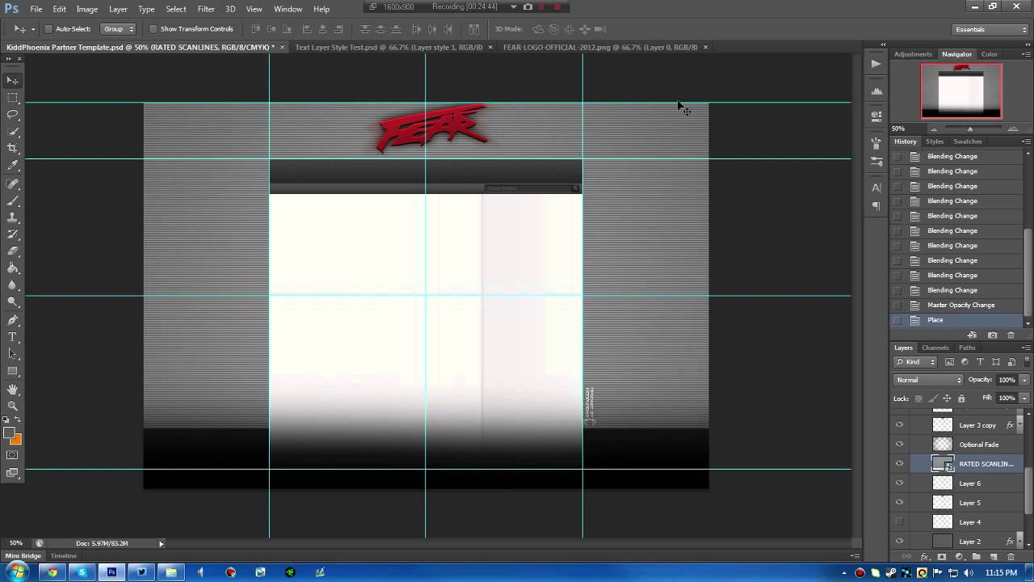Select the Crop tool

click(x=13, y=148)
